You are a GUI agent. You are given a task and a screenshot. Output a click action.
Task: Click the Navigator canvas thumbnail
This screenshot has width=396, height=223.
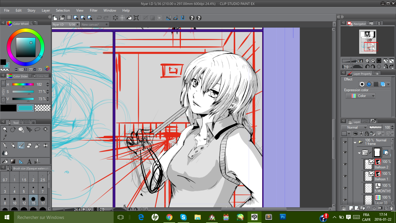click(x=368, y=41)
